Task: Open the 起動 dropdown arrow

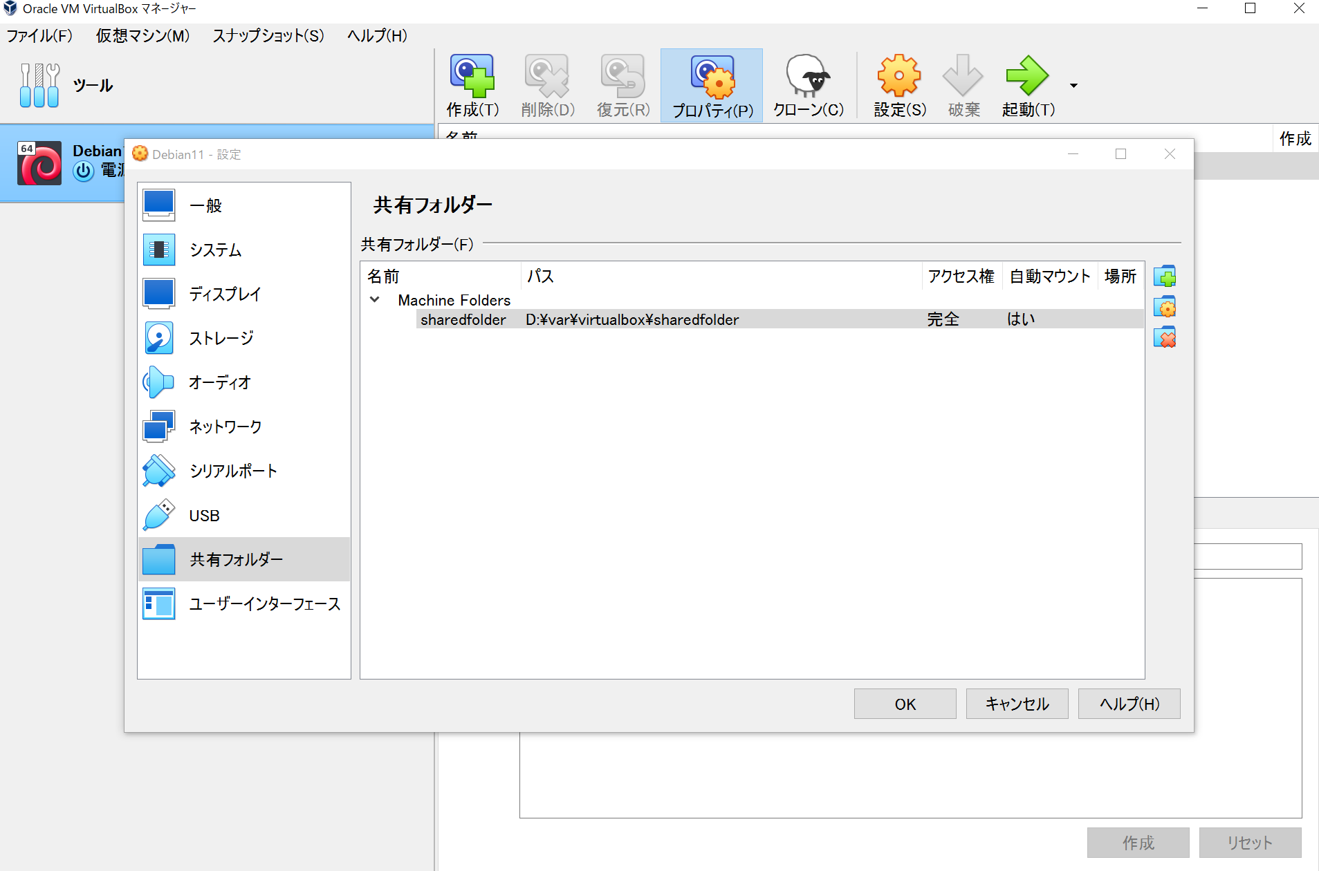Action: pyautogui.click(x=1073, y=86)
